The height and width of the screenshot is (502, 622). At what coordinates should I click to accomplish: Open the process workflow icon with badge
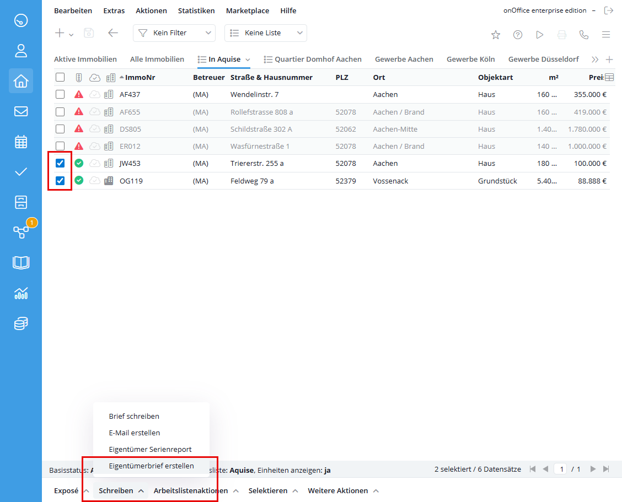coord(20,231)
